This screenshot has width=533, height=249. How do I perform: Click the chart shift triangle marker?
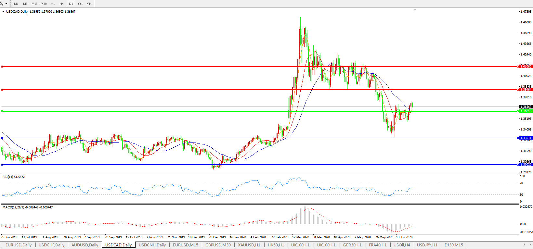[x=415, y=10]
